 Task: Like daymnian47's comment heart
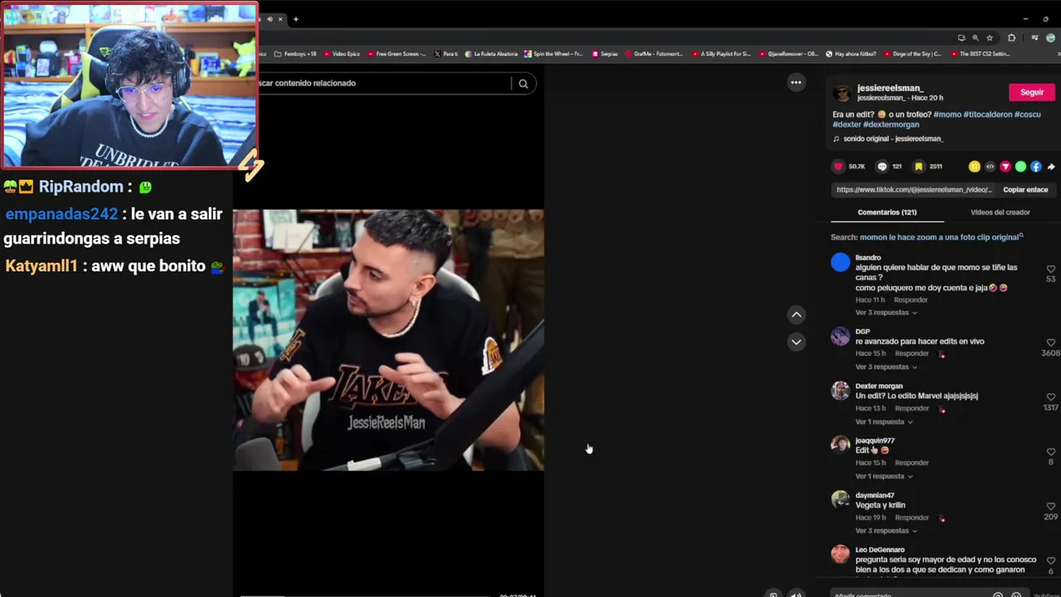pyautogui.click(x=1051, y=507)
